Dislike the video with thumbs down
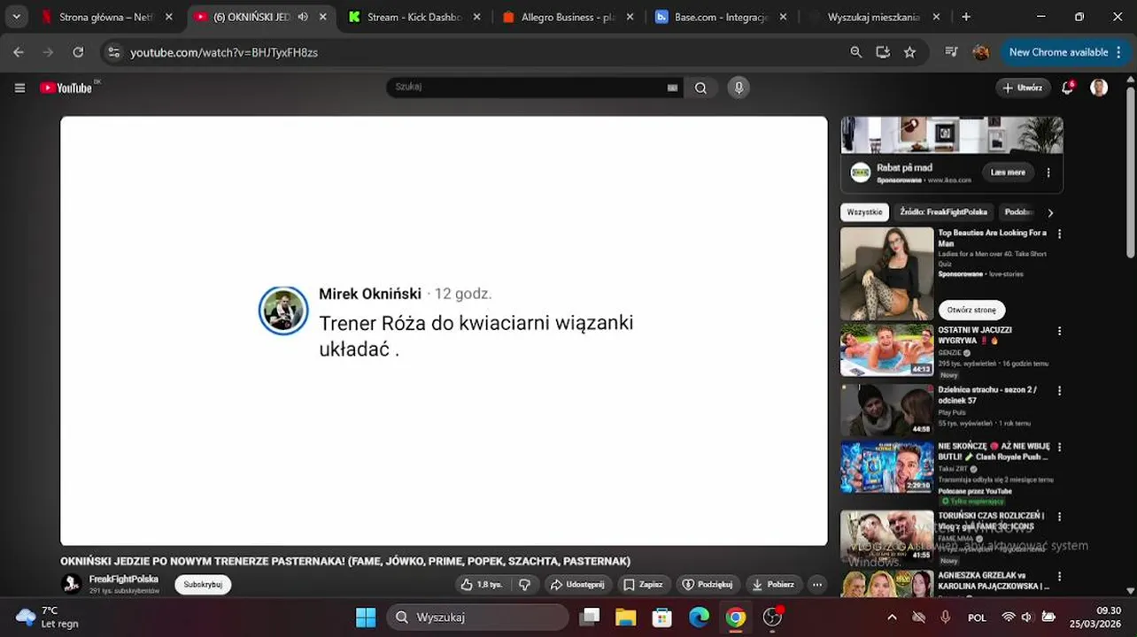The image size is (1137, 637). point(524,584)
